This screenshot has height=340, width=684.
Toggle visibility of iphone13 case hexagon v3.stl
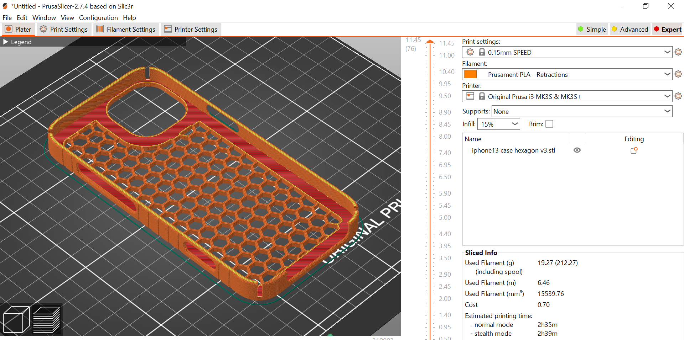click(x=577, y=150)
